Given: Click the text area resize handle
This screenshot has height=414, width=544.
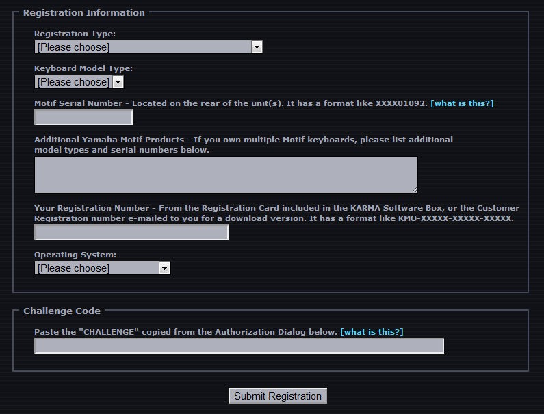Looking at the screenshot, I should [413, 189].
